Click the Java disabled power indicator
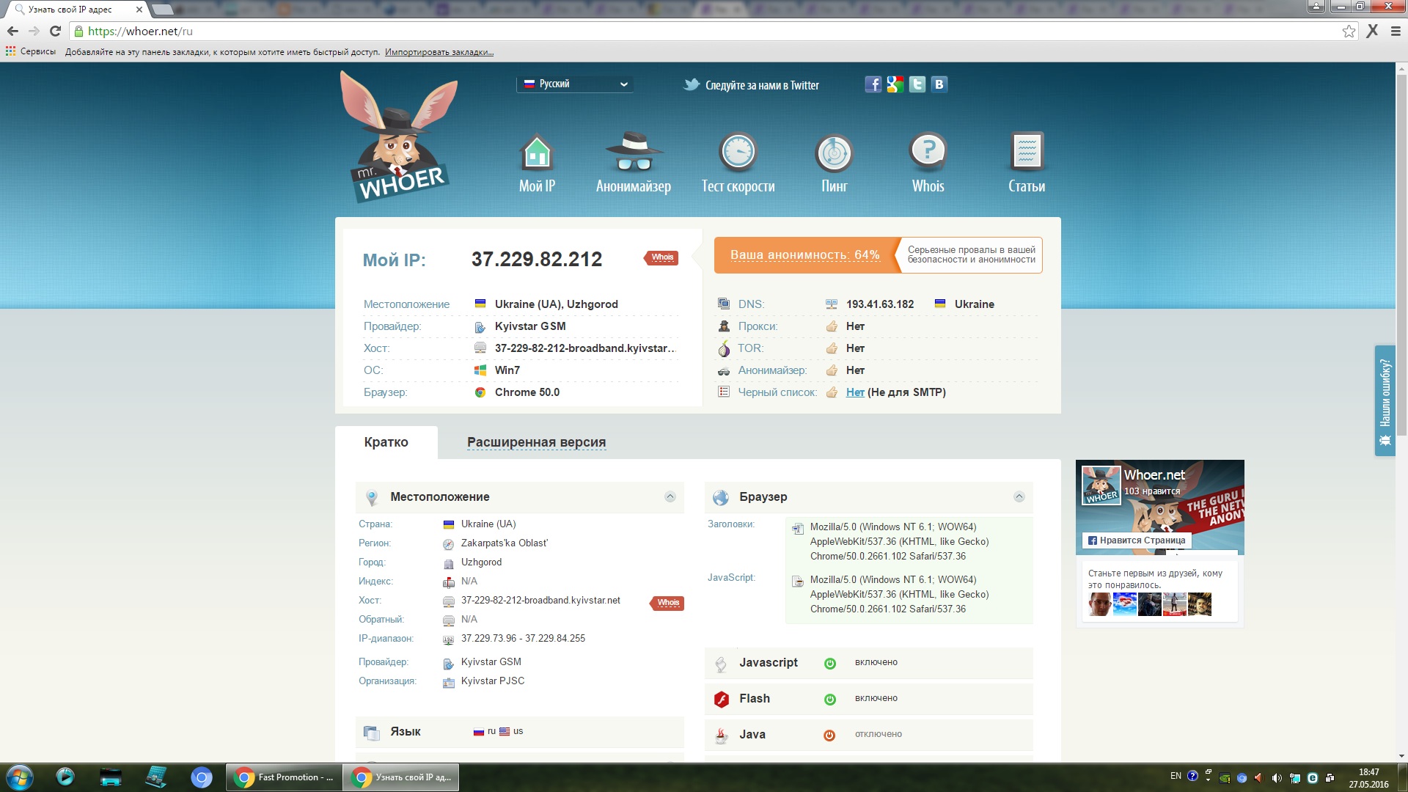The height and width of the screenshot is (792, 1408). point(829,735)
